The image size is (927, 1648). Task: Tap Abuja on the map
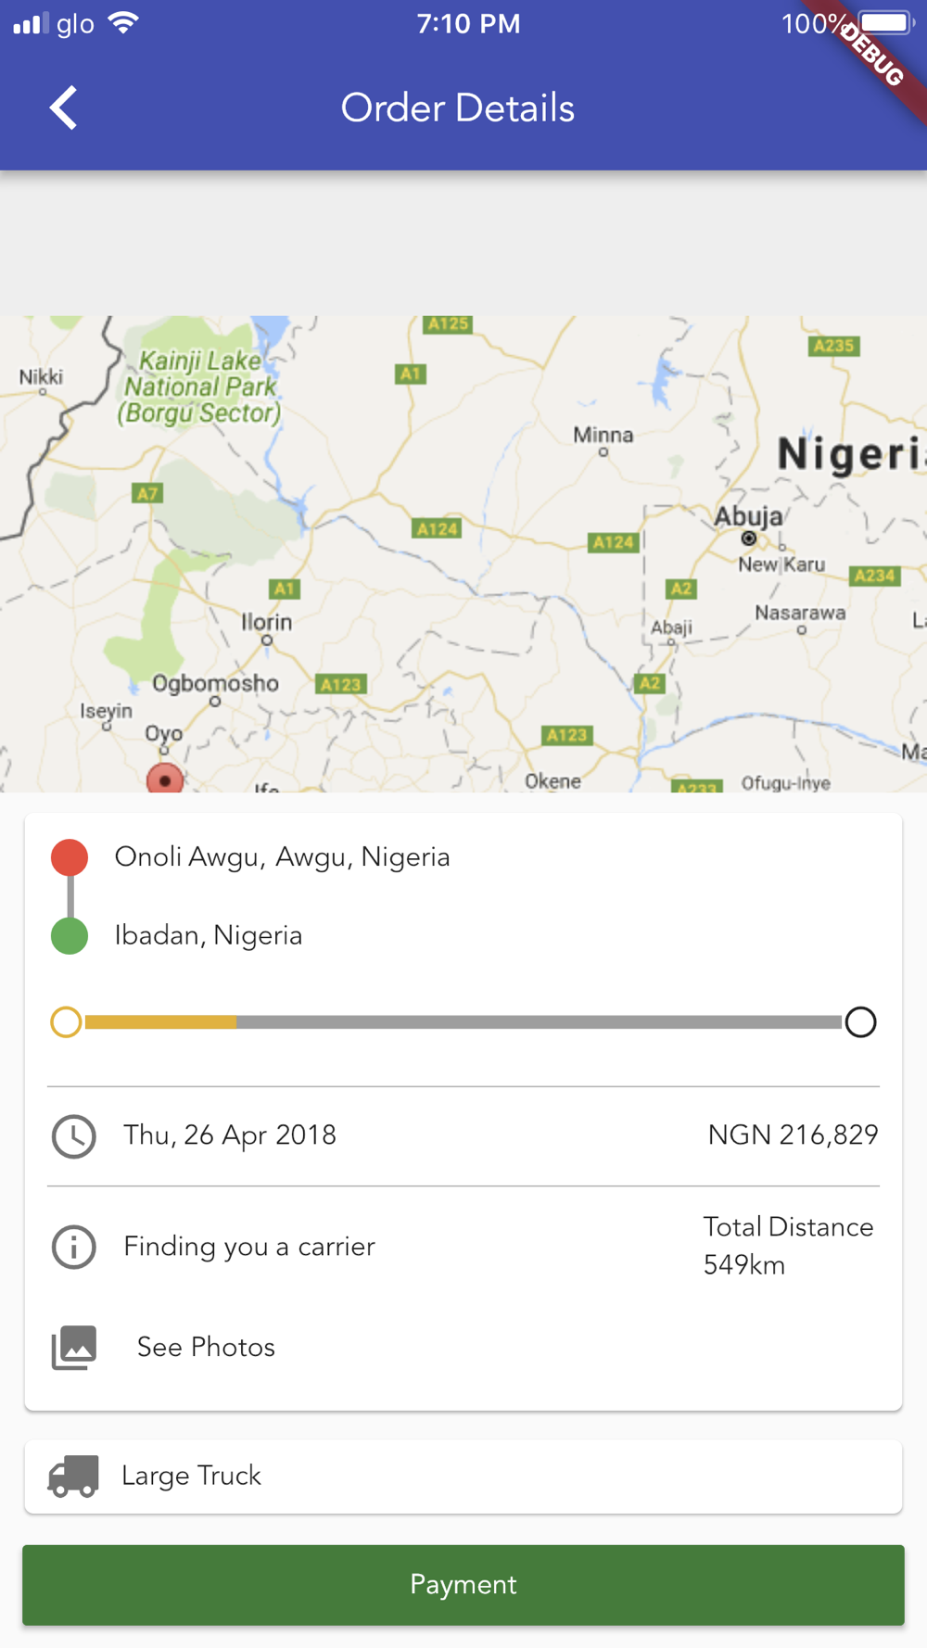coord(749,517)
